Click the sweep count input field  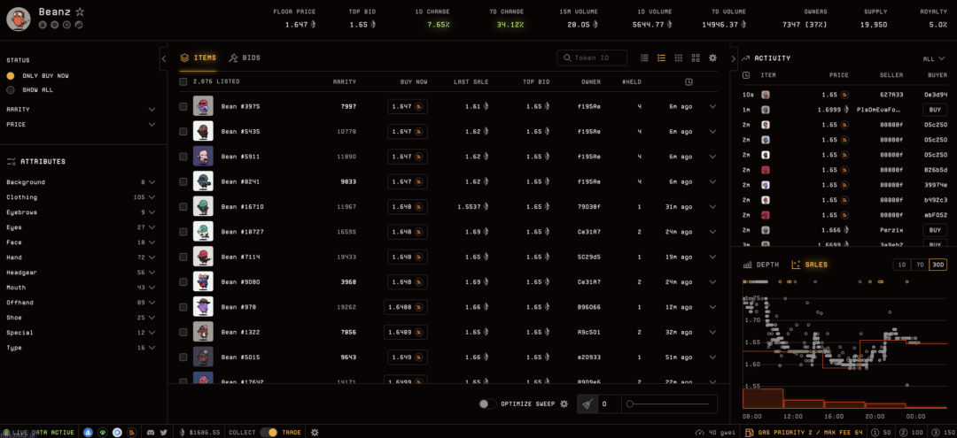pyautogui.click(x=609, y=403)
